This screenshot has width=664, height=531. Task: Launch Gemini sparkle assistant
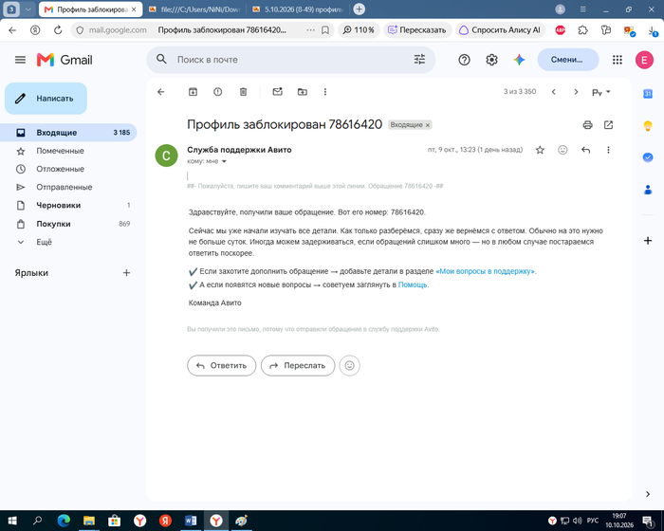pos(519,60)
